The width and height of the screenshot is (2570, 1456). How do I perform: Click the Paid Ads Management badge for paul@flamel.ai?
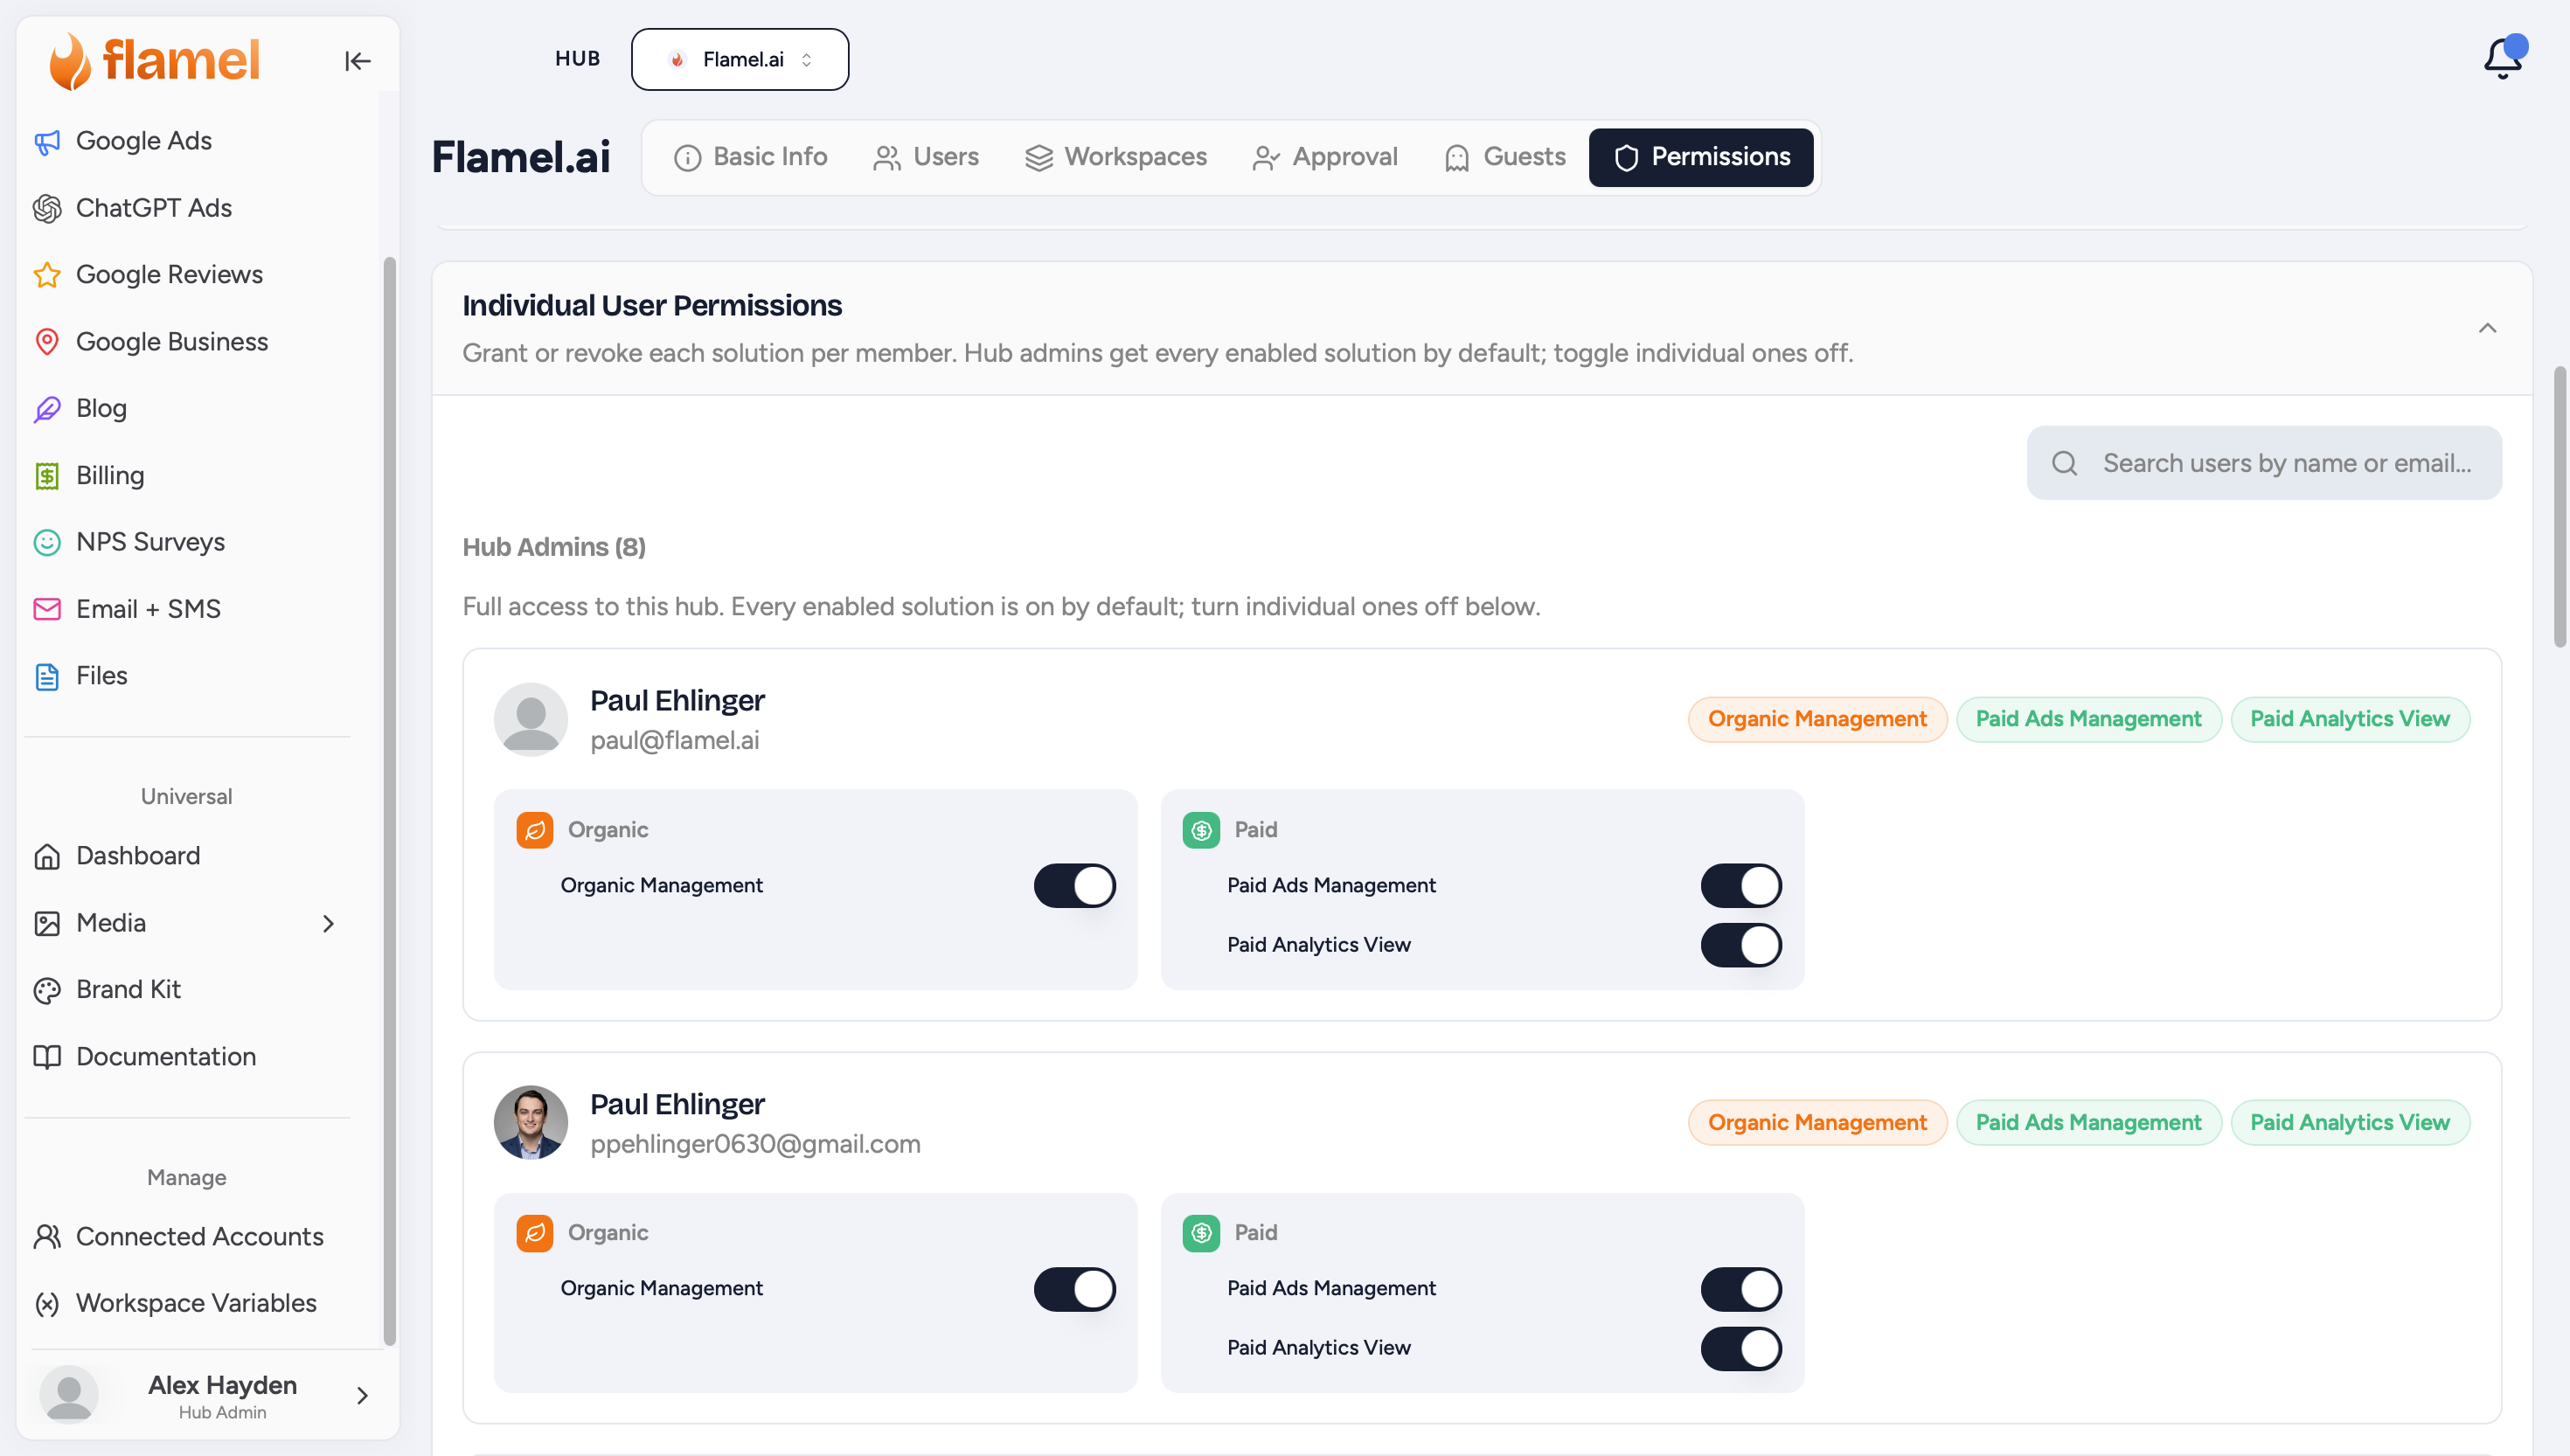[2088, 719]
